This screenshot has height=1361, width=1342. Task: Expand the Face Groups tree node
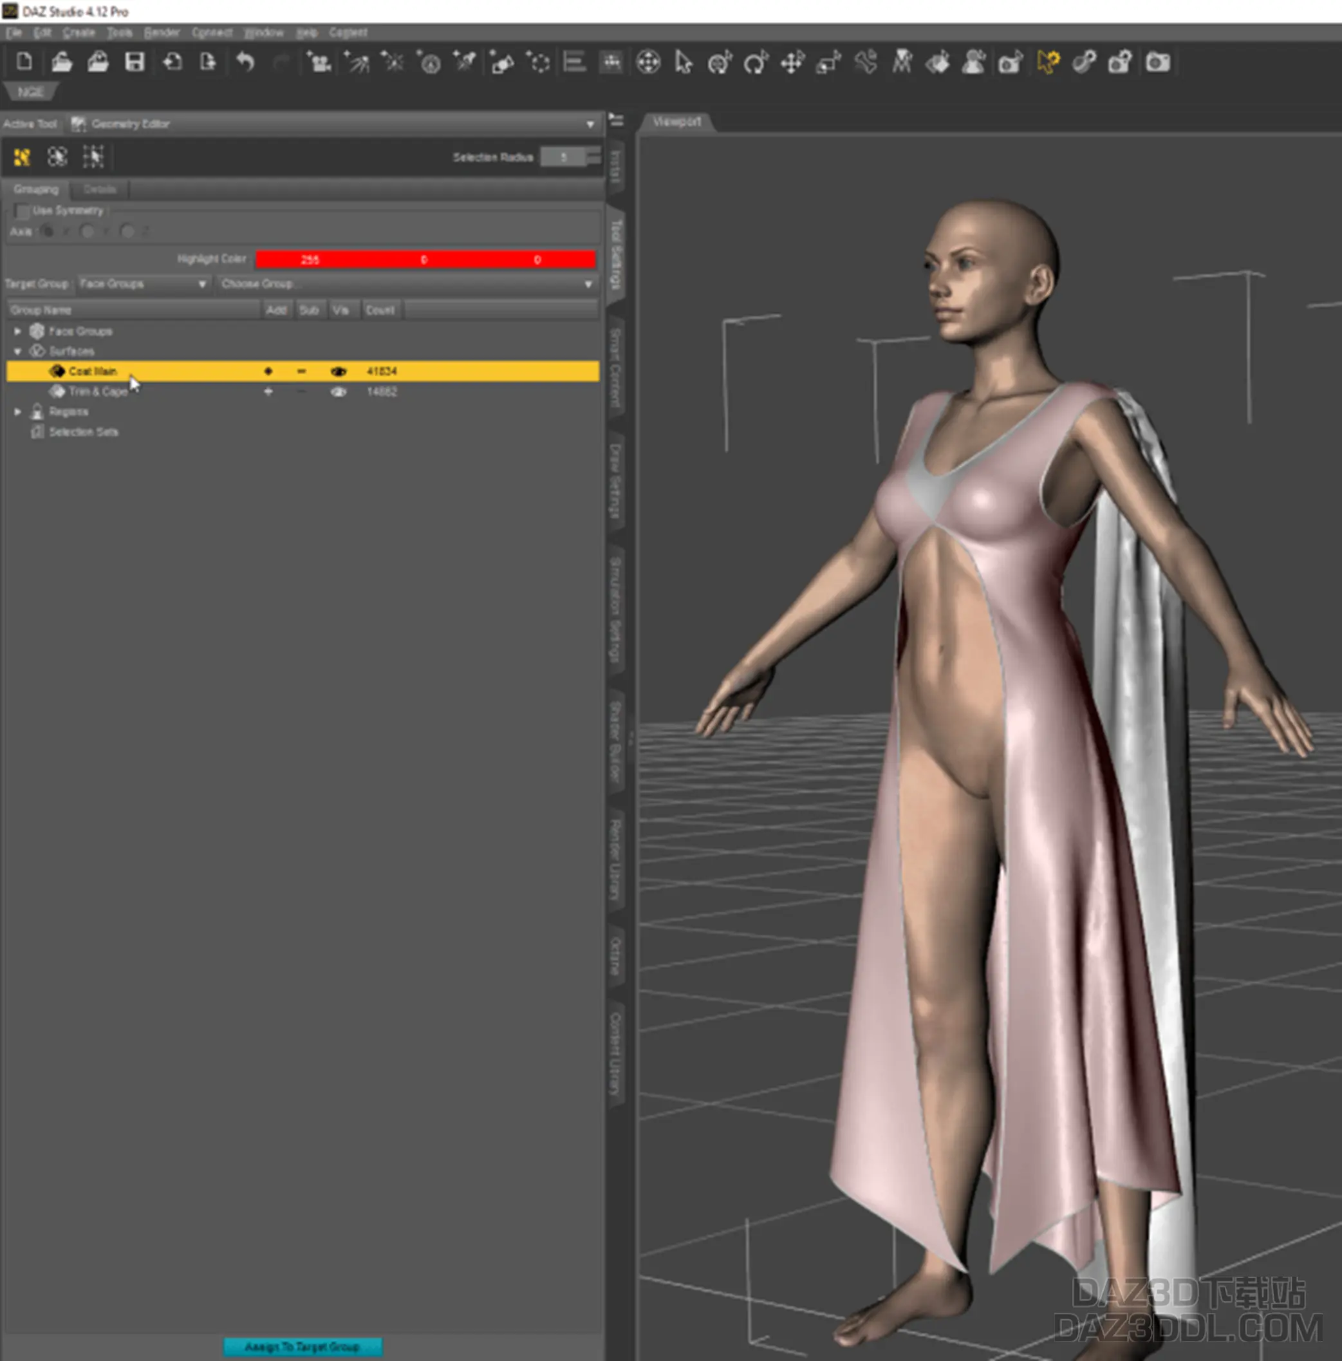coord(17,331)
